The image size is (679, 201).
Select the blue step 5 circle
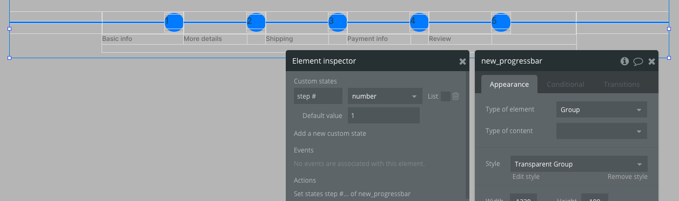click(501, 22)
